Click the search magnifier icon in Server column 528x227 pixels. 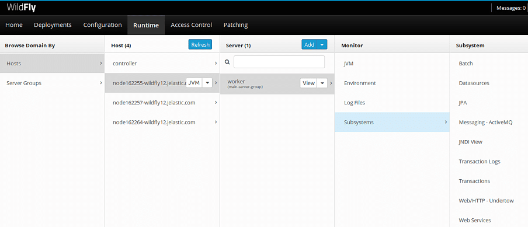pyautogui.click(x=227, y=62)
